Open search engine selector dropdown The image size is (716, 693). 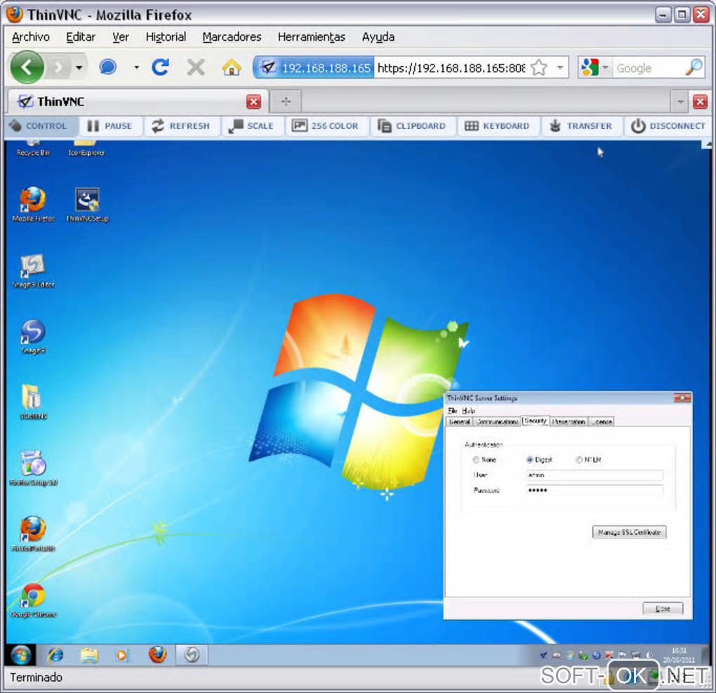606,67
